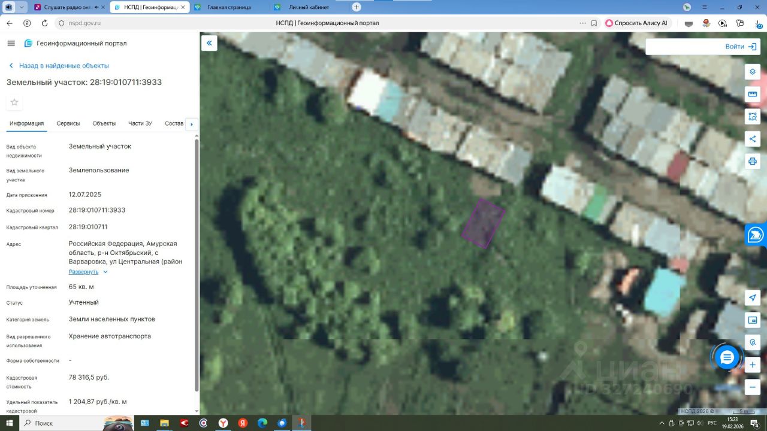
Task: Click the Хранение автотранспорта value
Action: pyautogui.click(x=110, y=336)
